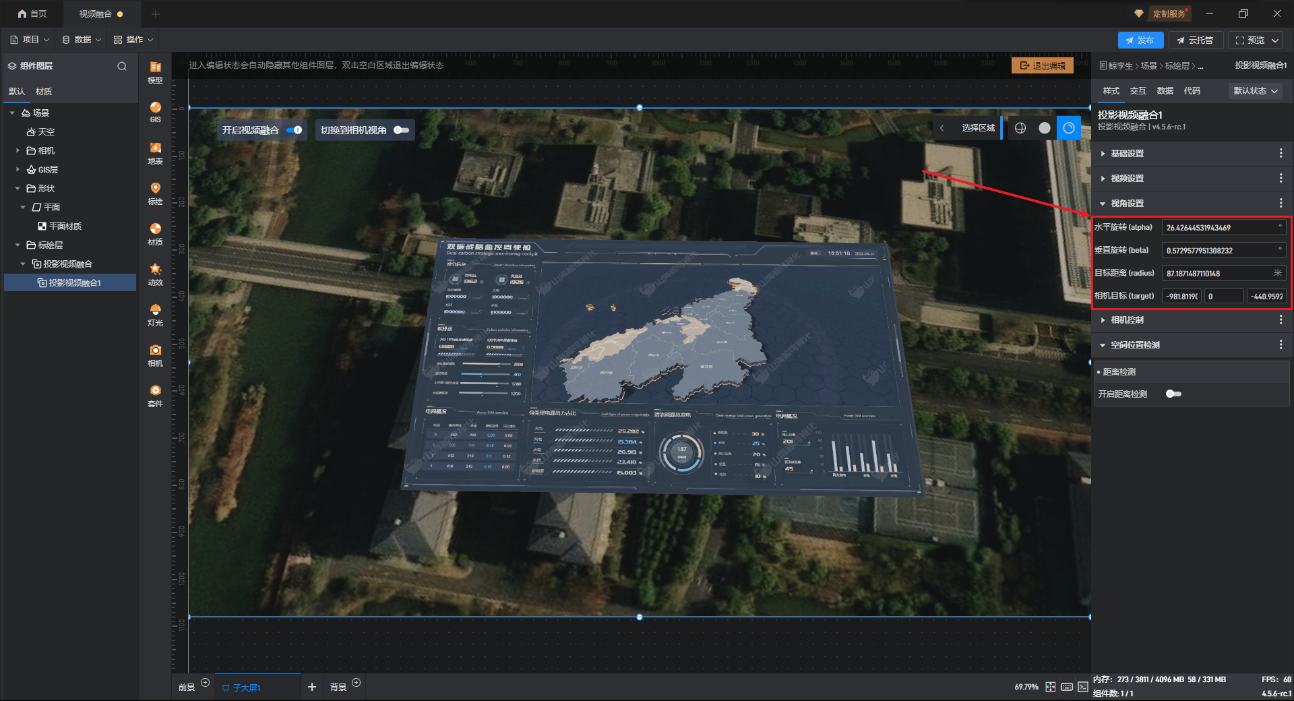This screenshot has width=1294, height=701.
Task: Click the 退出编辑 button
Action: point(1042,65)
